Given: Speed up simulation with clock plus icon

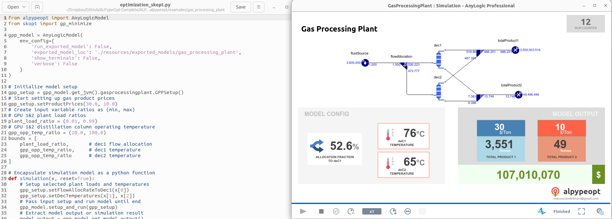Looking at the screenshot, I should click(x=393, y=211).
